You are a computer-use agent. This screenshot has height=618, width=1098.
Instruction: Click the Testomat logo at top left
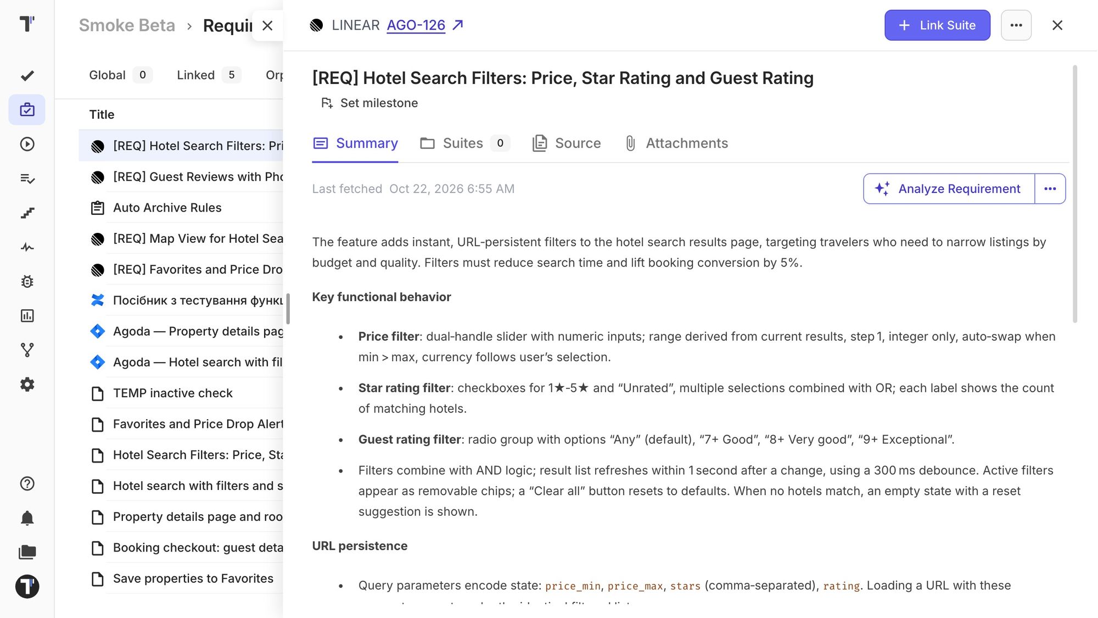27,24
